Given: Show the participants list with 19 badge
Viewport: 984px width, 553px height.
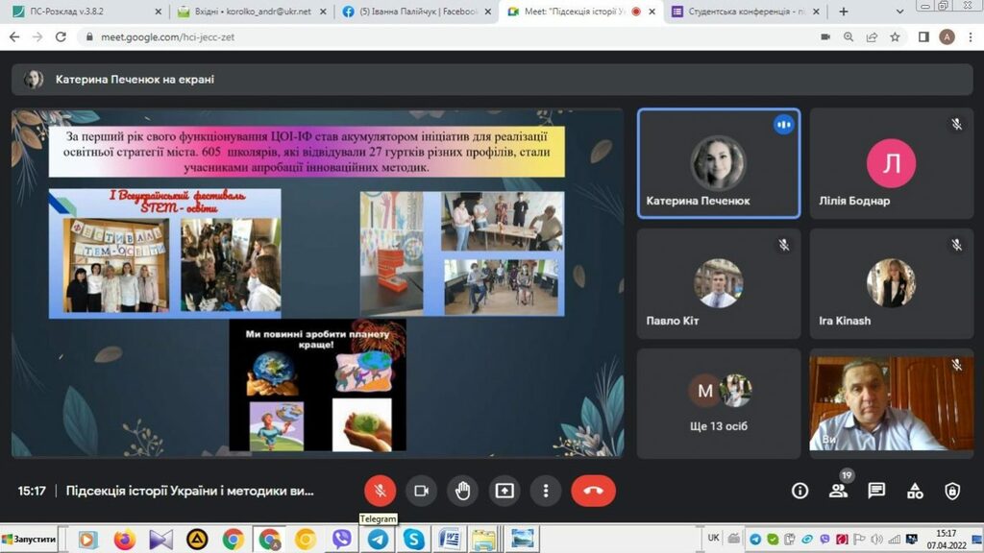Looking at the screenshot, I should [x=838, y=491].
